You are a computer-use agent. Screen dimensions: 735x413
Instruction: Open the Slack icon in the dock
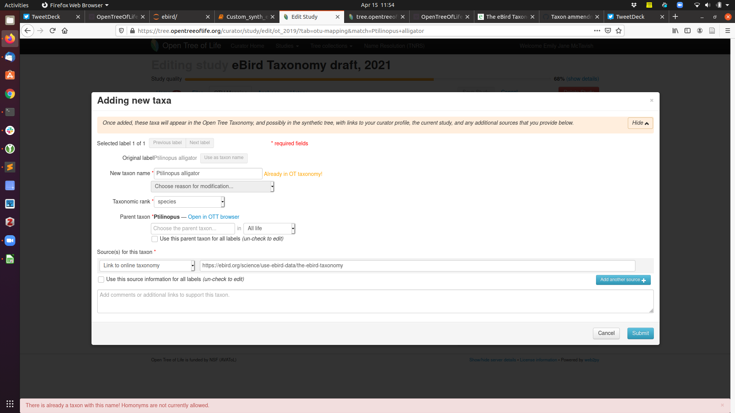10,130
